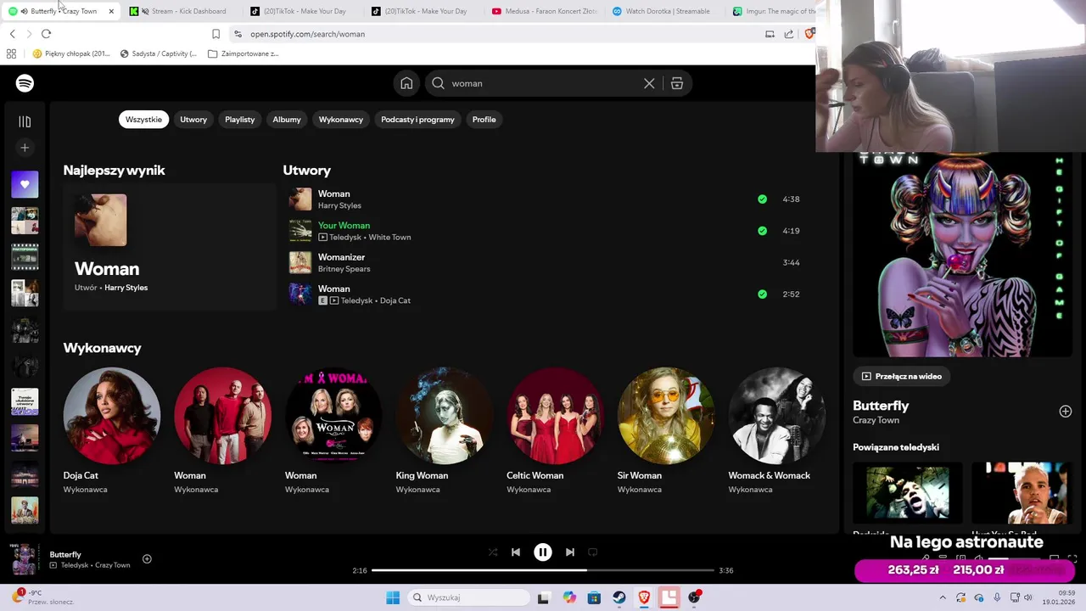Open Copilot icon on taskbar

[x=569, y=597]
